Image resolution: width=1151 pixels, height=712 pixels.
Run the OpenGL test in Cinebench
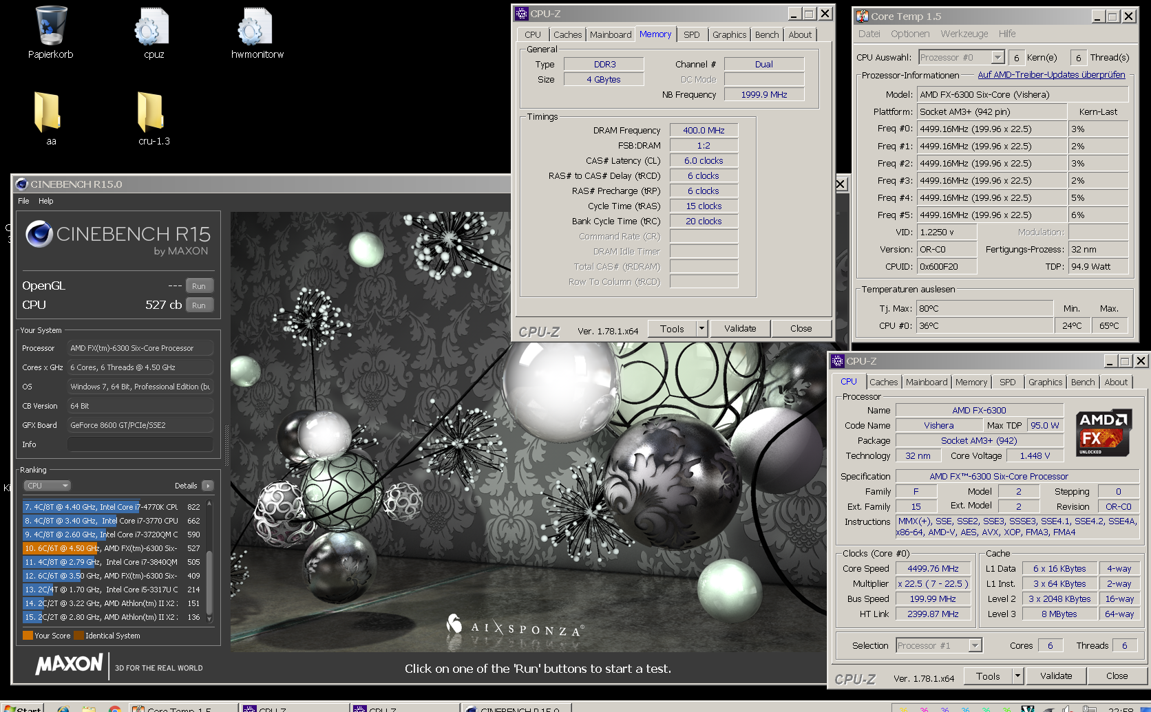200,285
